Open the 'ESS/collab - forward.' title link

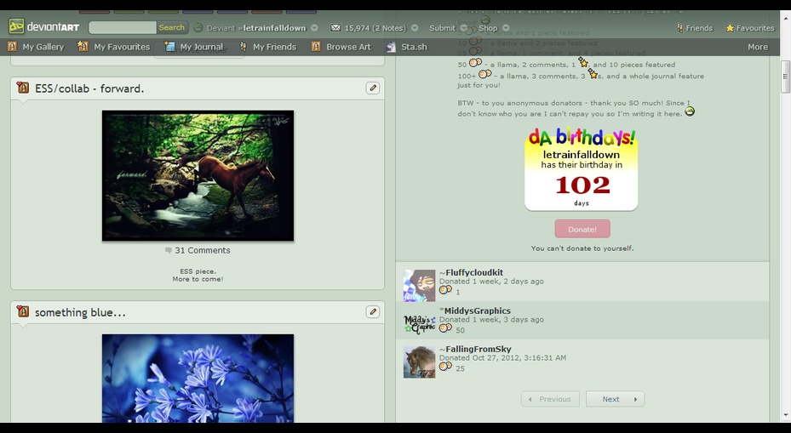click(89, 88)
